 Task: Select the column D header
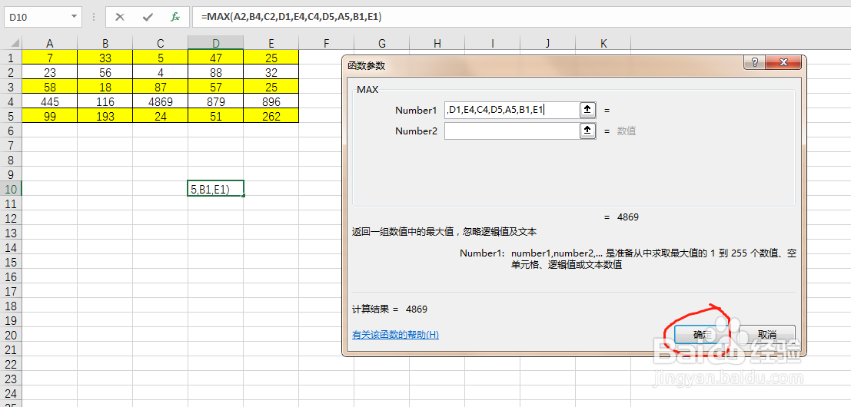(x=216, y=43)
